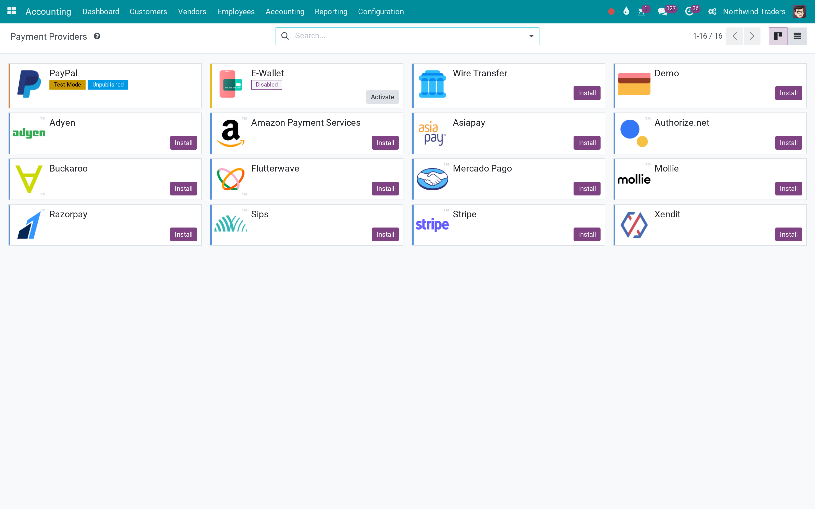
Task: Go to the previous page of records
Action: coord(735,36)
